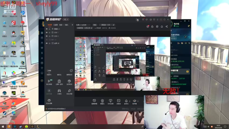The width and height of the screenshot is (229, 129).
Task: Click the folder icon in League friends panel
Action: click(182, 43)
